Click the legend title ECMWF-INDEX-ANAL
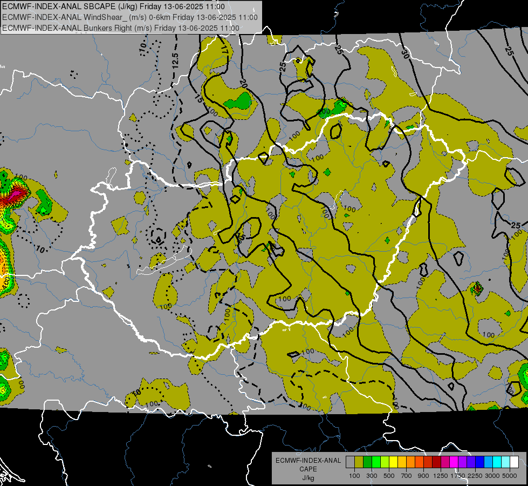The height and width of the screenshot is (486, 528). tap(308, 461)
